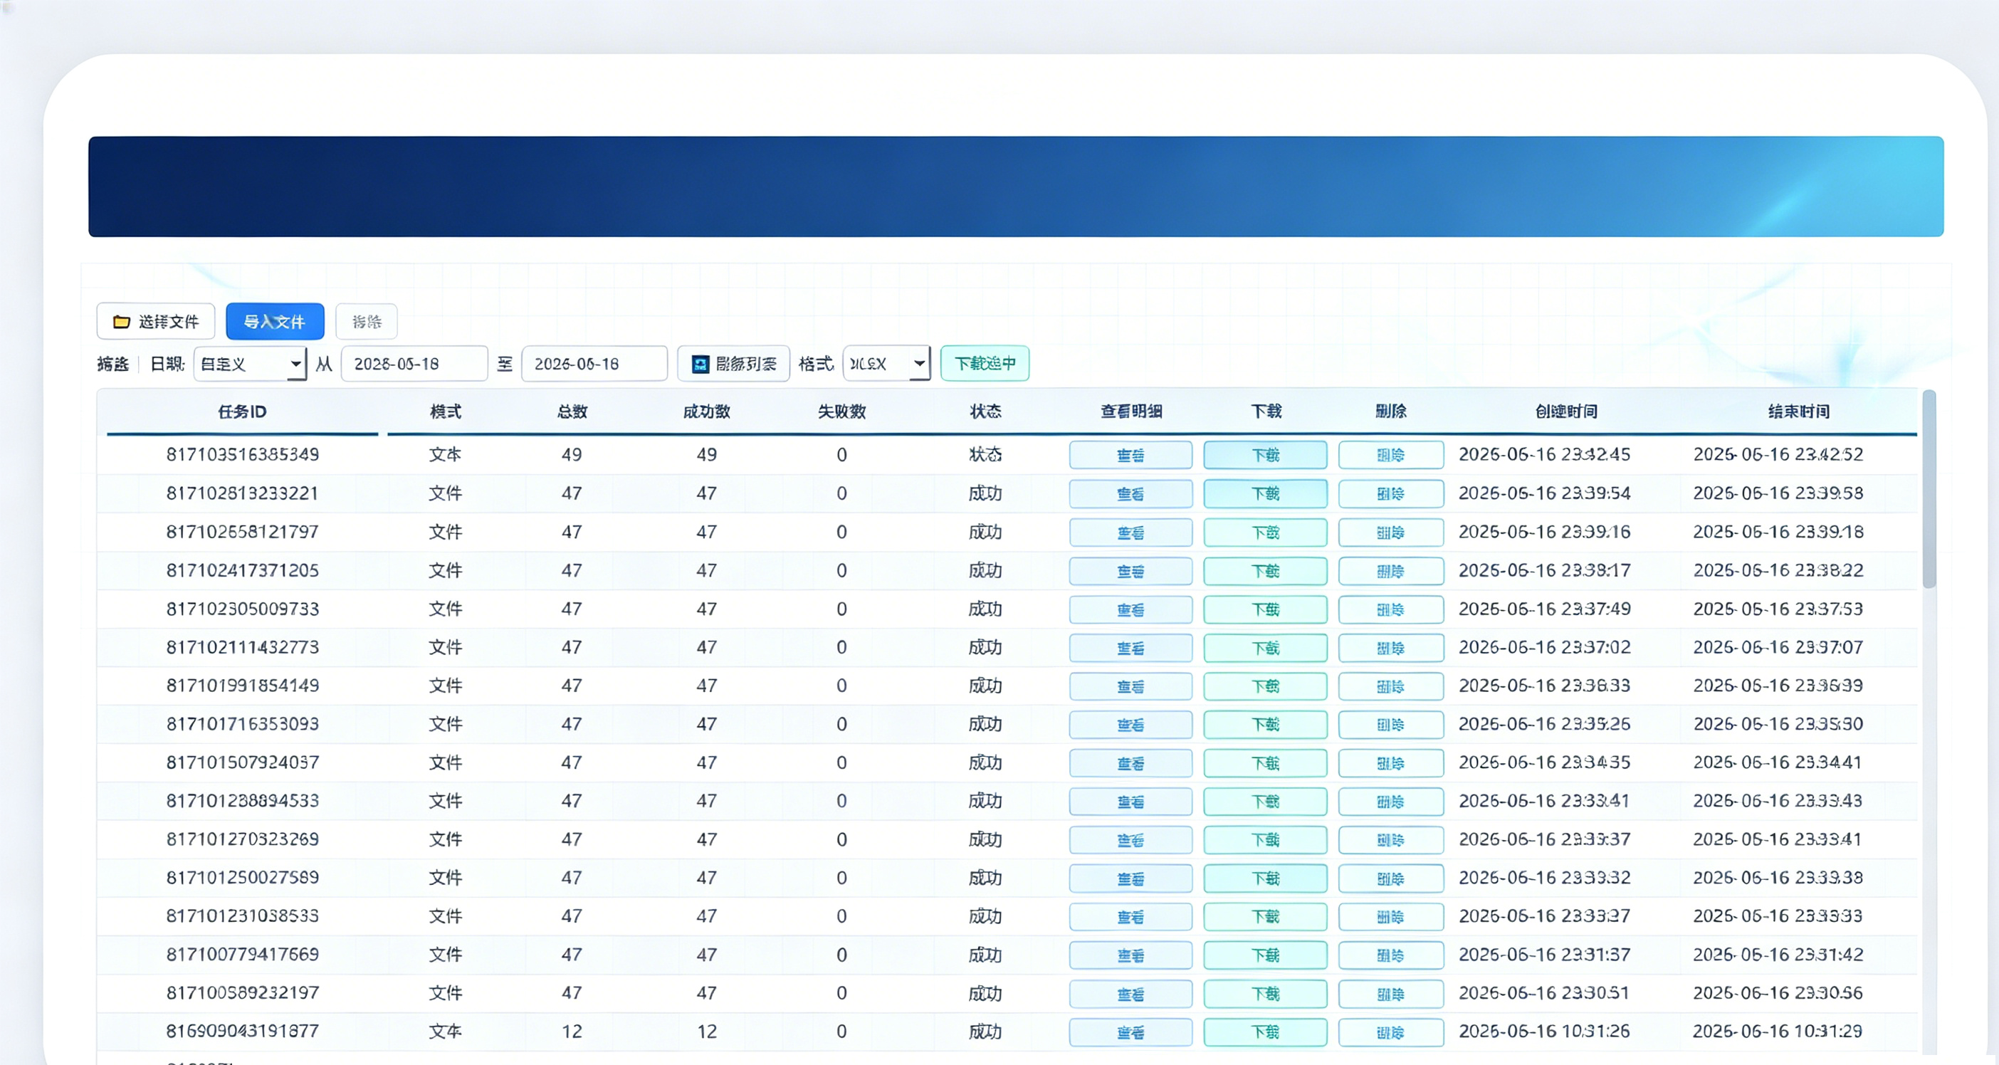Screen dimensions: 1999x1065
Task: Sort by the 任务ID column header
Action: tap(242, 411)
